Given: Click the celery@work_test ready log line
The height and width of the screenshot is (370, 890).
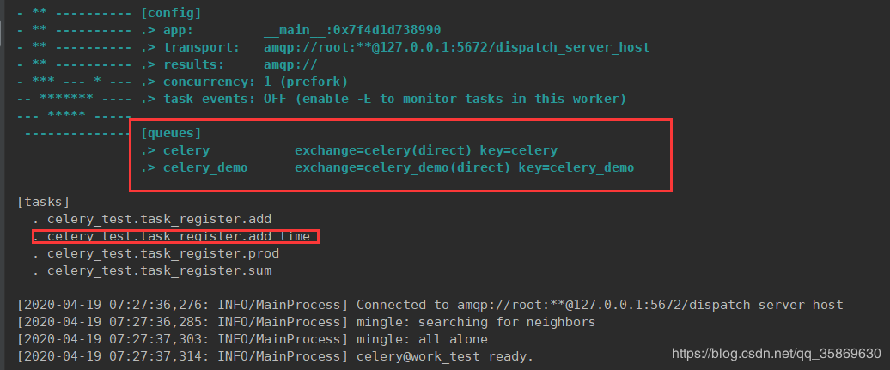Looking at the screenshot, I should (x=275, y=357).
